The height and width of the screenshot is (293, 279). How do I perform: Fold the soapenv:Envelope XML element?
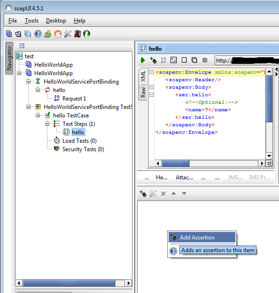151,72
